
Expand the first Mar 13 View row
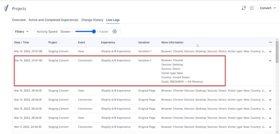coord(270,91)
